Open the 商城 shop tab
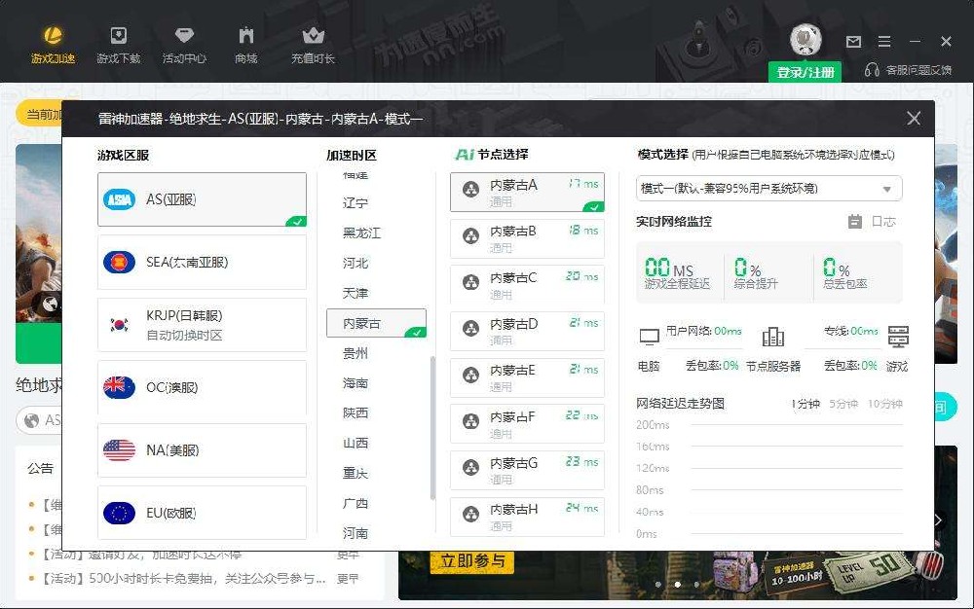Screen dimensions: 974x609 tap(246, 45)
